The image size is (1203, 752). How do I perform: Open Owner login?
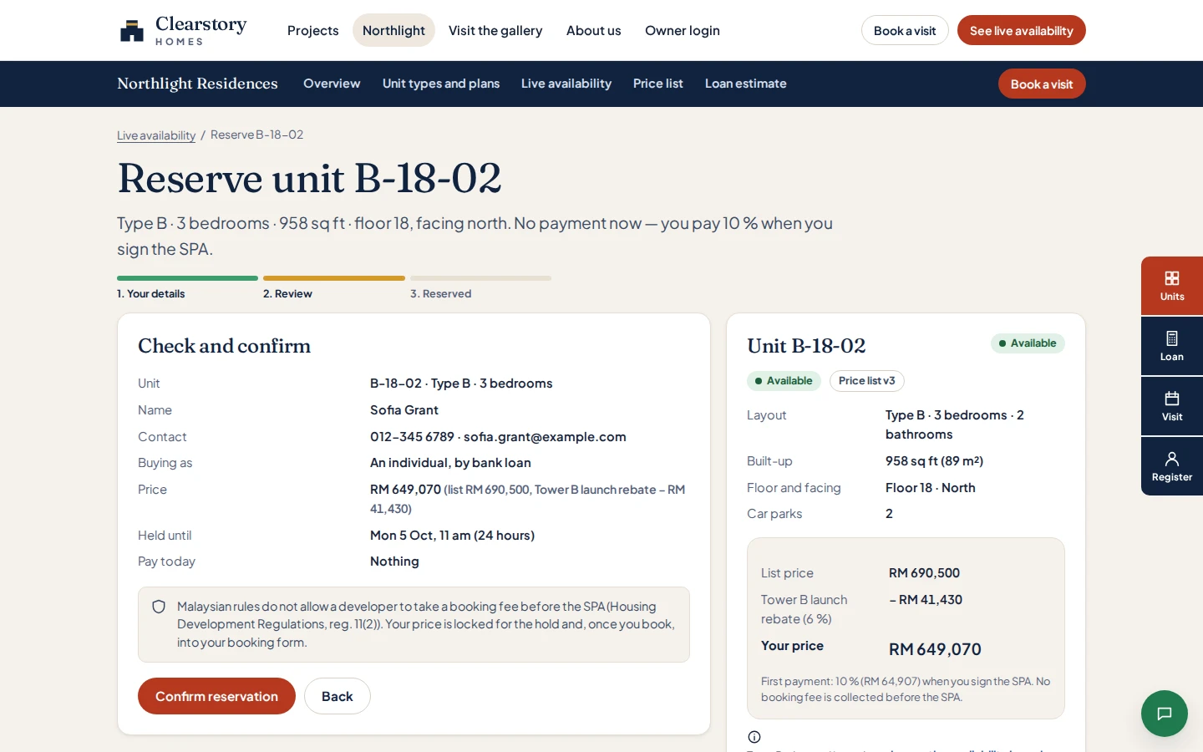683,30
